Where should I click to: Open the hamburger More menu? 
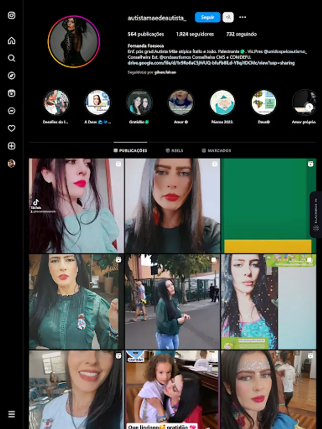pos(11,414)
